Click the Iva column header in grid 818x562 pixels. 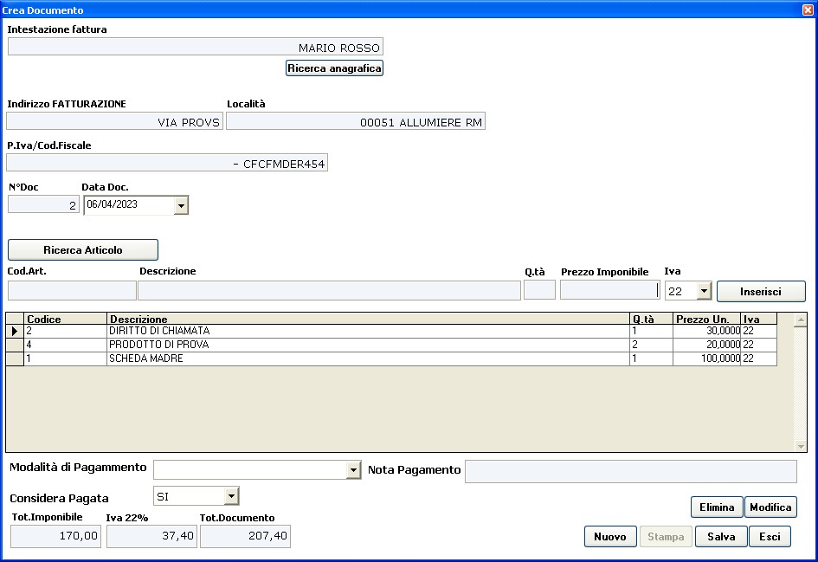click(759, 319)
